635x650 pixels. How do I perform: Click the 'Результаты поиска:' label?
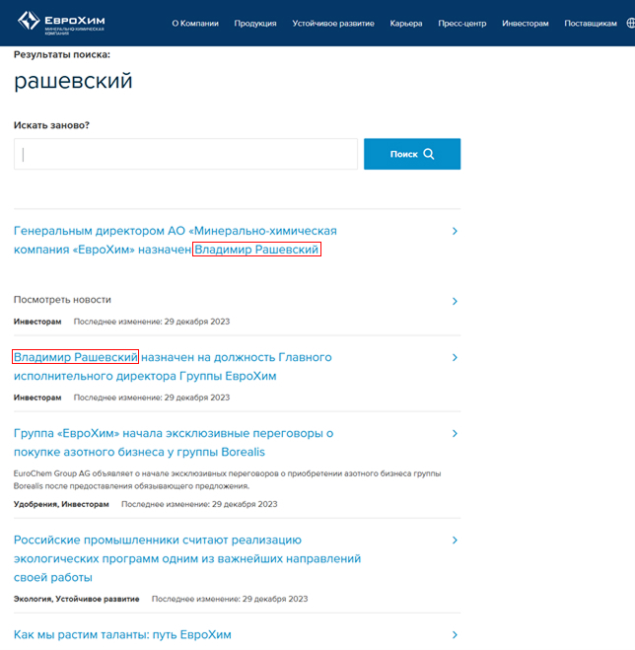[x=62, y=54]
